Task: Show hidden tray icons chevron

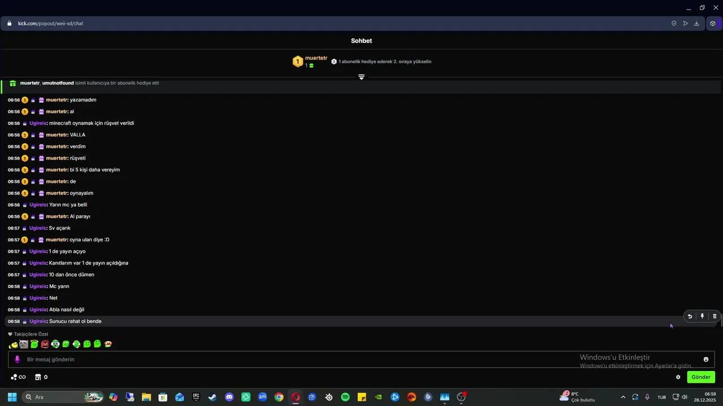Action: point(623,397)
